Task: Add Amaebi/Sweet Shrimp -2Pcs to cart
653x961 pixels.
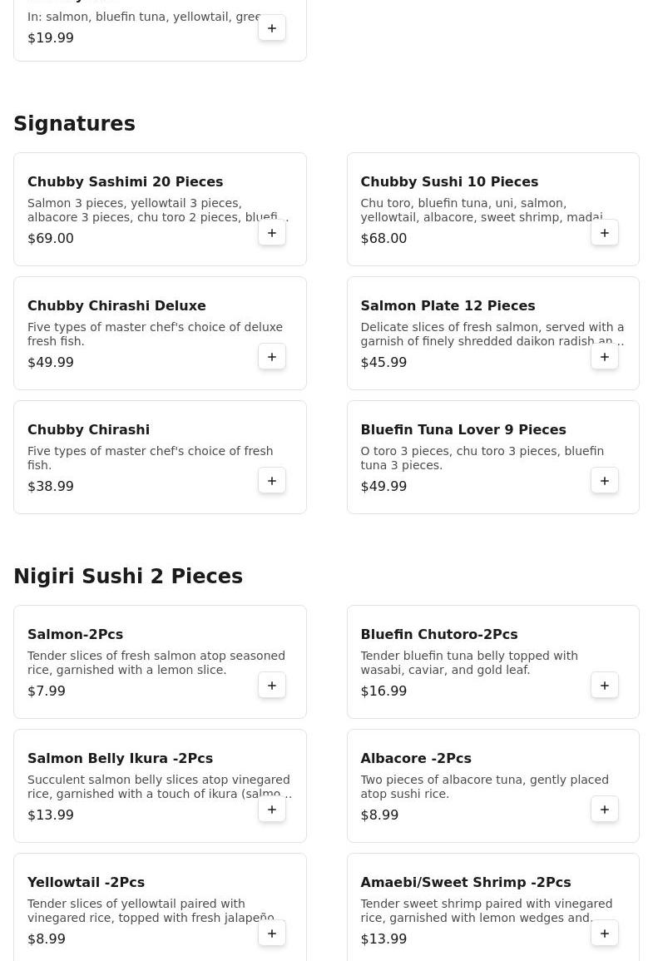Action: [x=605, y=934]
